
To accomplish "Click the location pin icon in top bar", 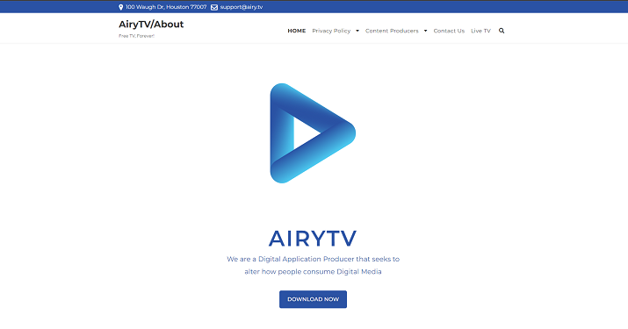I will [120, 7].
